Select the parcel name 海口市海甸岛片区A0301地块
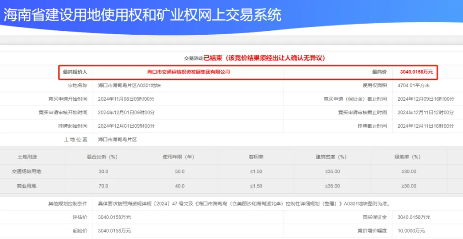The height and width of the screenshot is (239, 463). click(x=125, y=85)
